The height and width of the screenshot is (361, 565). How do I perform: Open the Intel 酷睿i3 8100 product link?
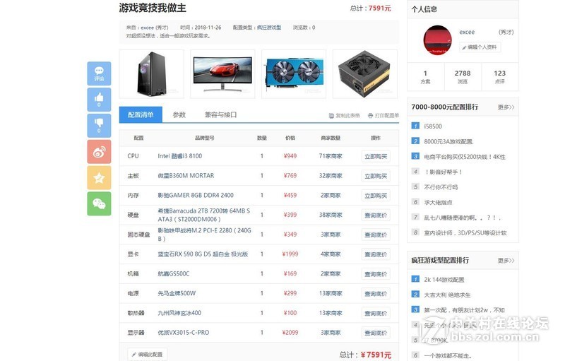click(180, 156)
